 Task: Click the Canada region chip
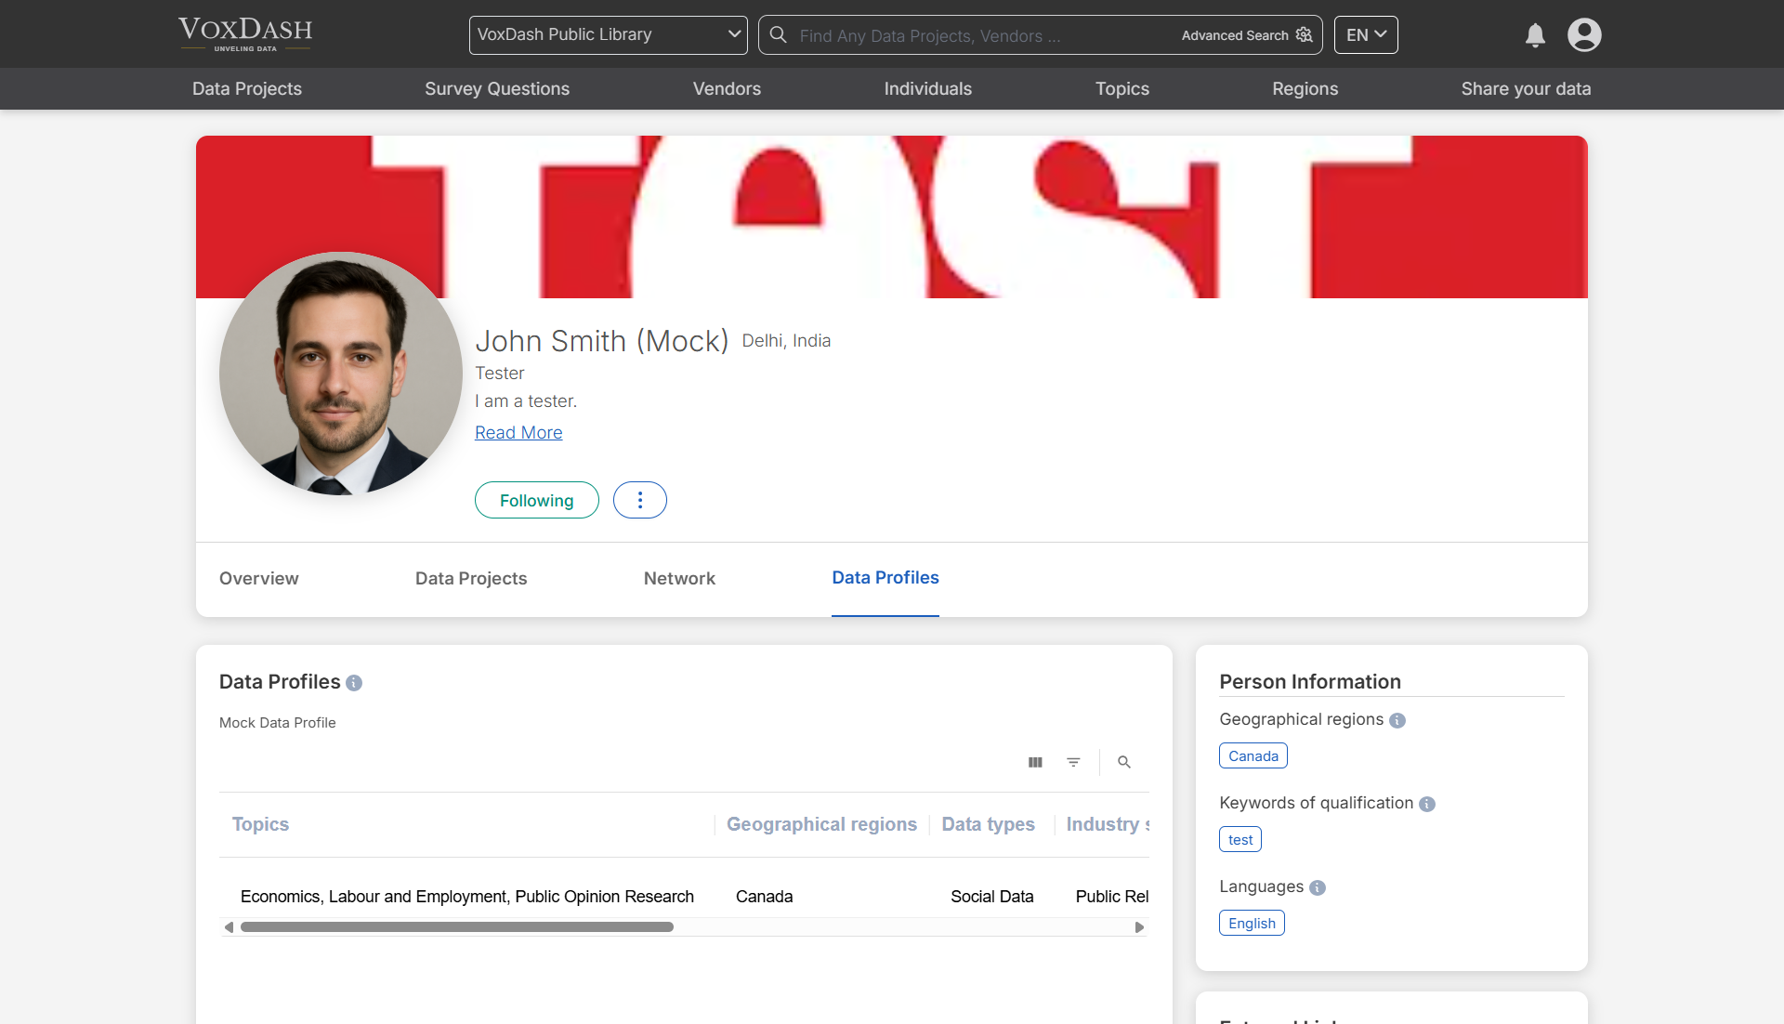click(x=1252, y=755)
